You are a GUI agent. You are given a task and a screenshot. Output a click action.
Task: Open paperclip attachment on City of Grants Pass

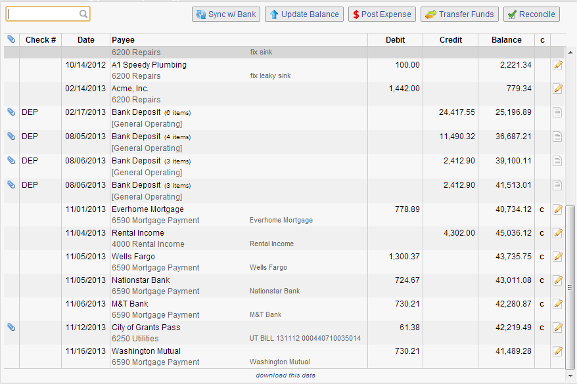click(11, 327)
